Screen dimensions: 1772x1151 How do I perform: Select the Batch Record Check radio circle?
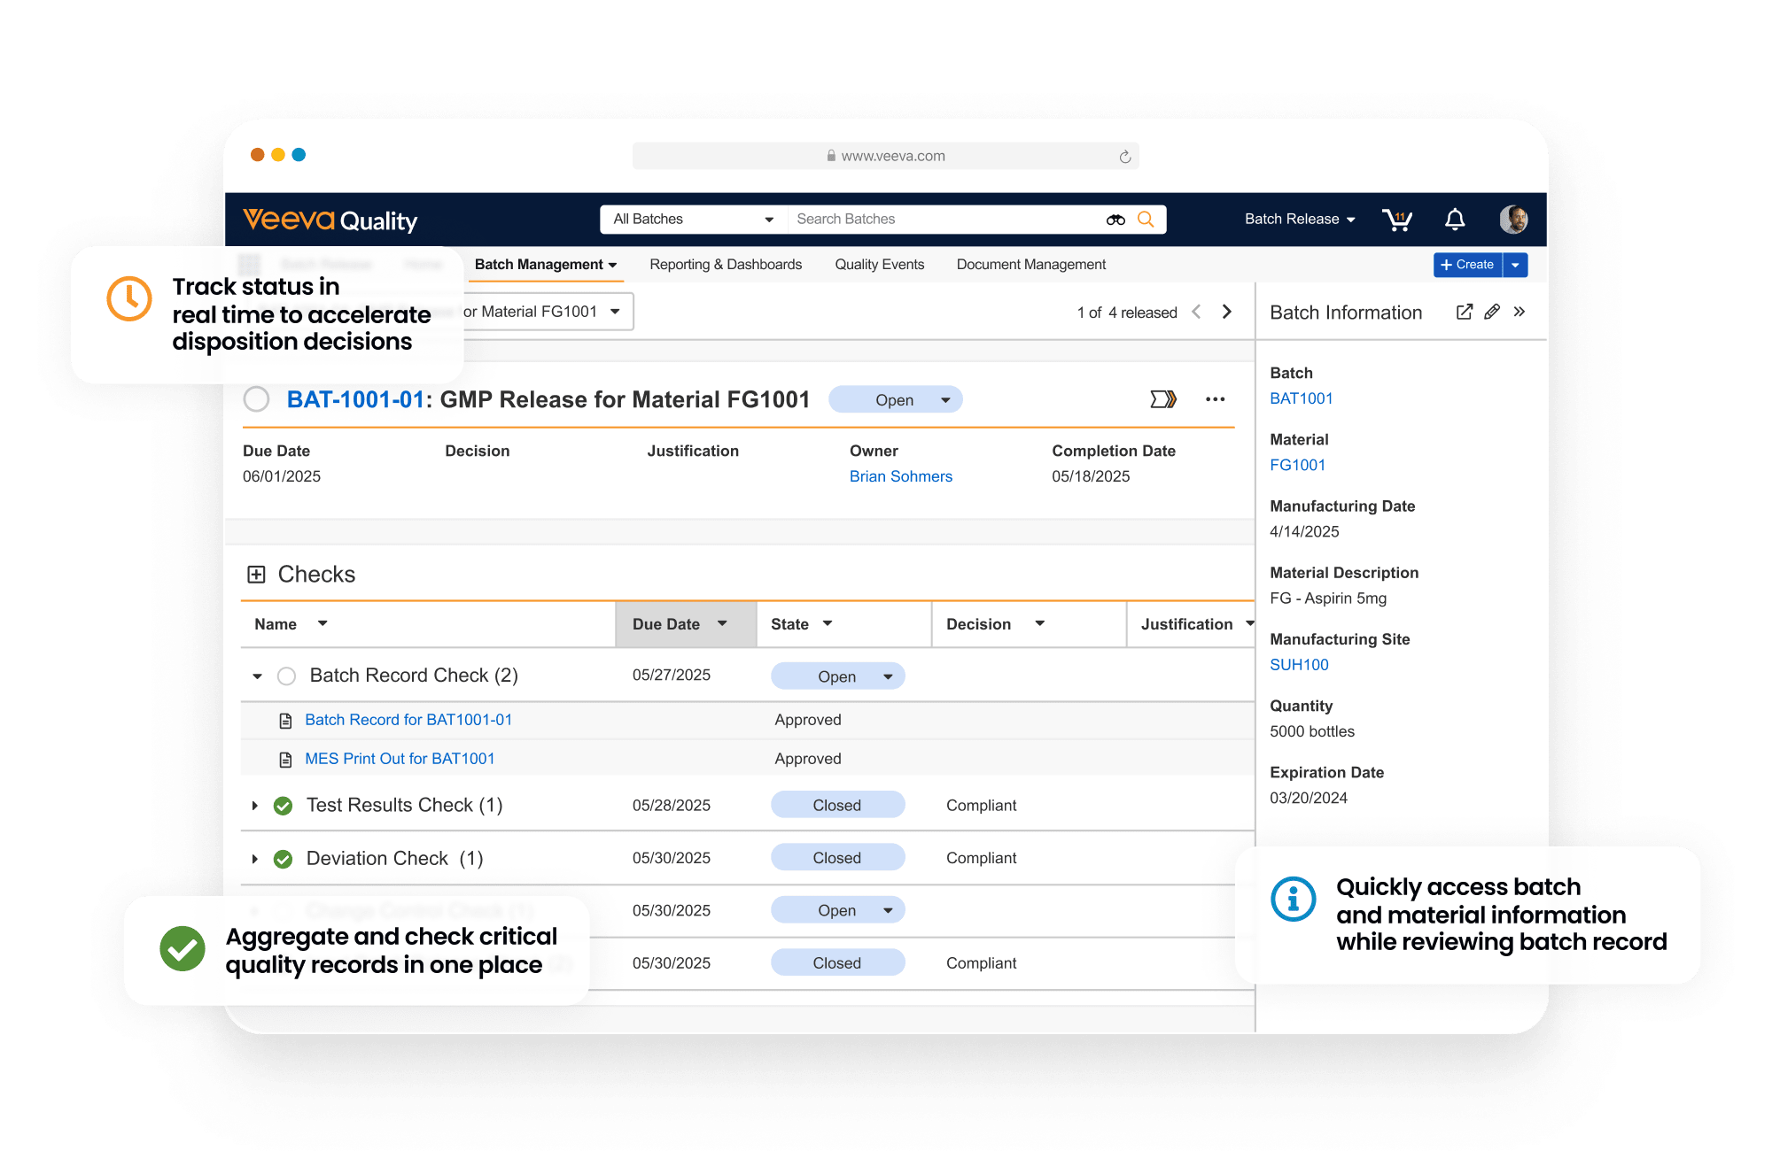click(286, 676)
